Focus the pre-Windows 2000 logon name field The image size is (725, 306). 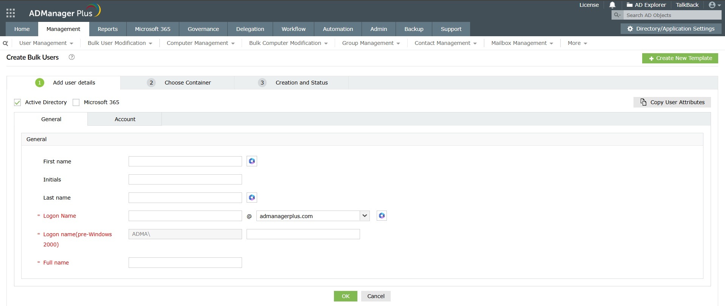pyautogui.click(x=303, y=234)
